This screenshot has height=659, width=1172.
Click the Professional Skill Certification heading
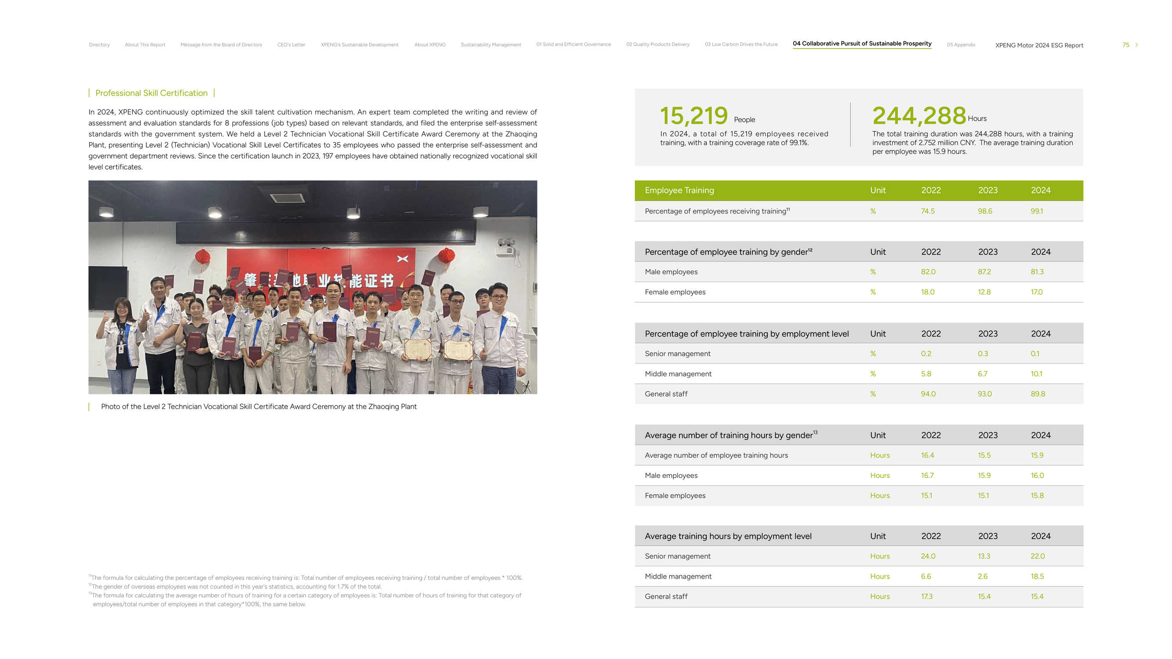coord(151,93)
